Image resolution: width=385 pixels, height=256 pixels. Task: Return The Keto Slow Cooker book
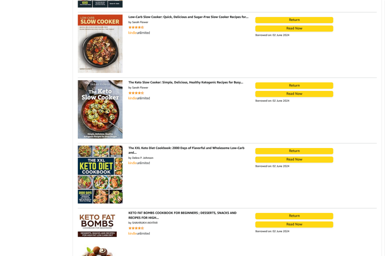click(294, 85)
